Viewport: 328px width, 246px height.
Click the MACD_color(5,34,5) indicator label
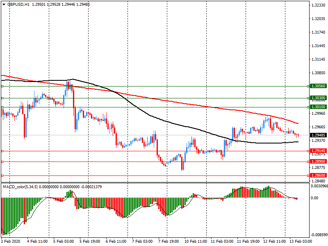(20, 187)
